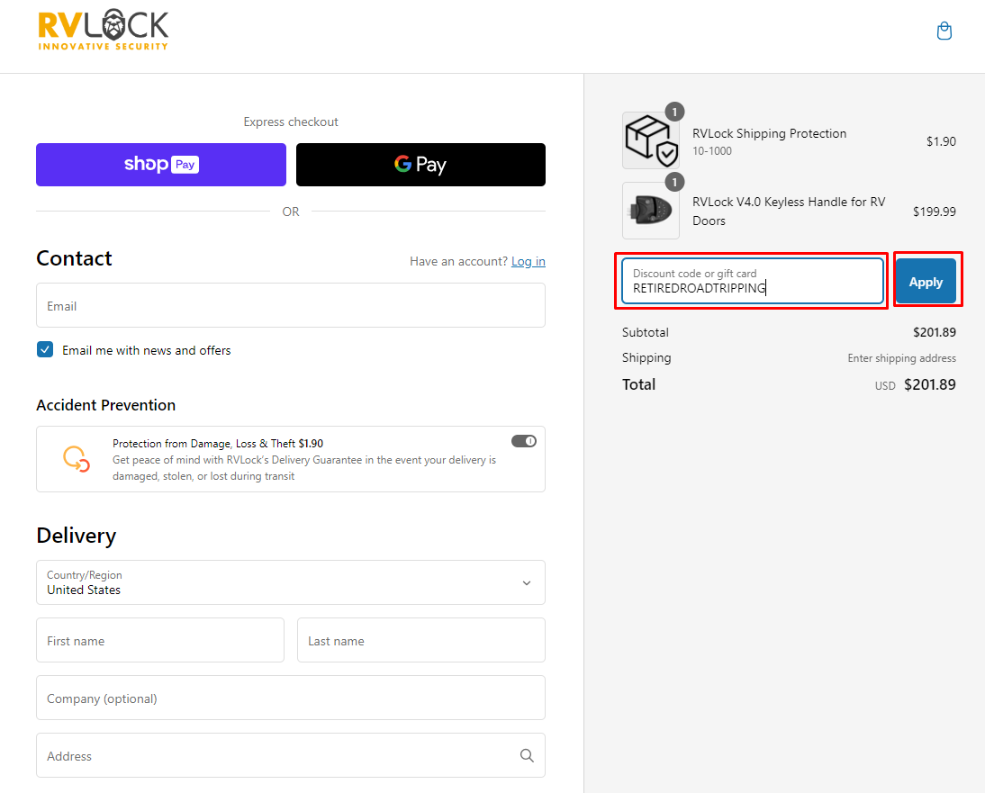
Task: Click the Log in link
Action: (528, 261)
